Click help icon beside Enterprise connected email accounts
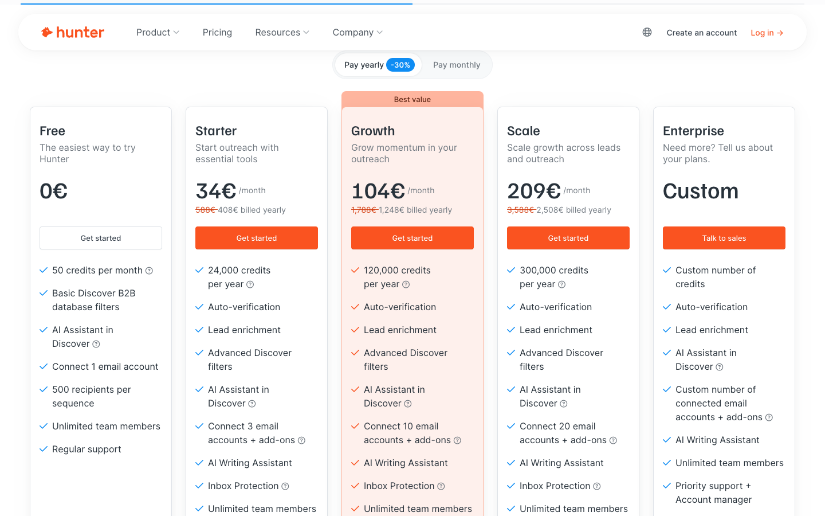 pos(769,417)
